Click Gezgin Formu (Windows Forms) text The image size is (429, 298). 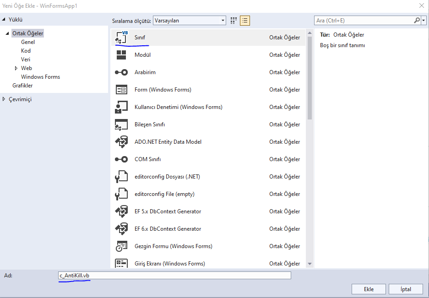tap(174, 246)
